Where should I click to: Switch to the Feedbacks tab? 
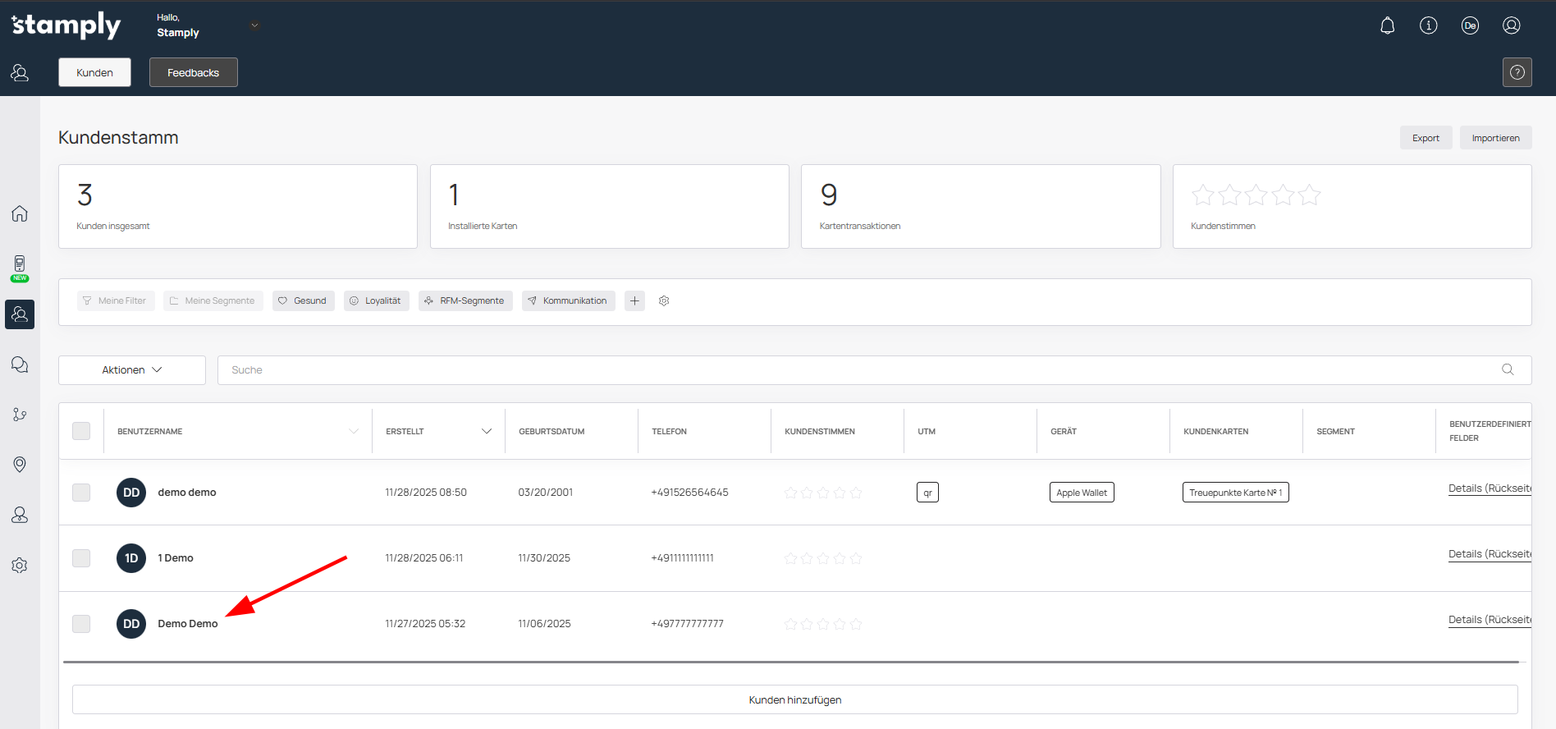pos(193,72)
